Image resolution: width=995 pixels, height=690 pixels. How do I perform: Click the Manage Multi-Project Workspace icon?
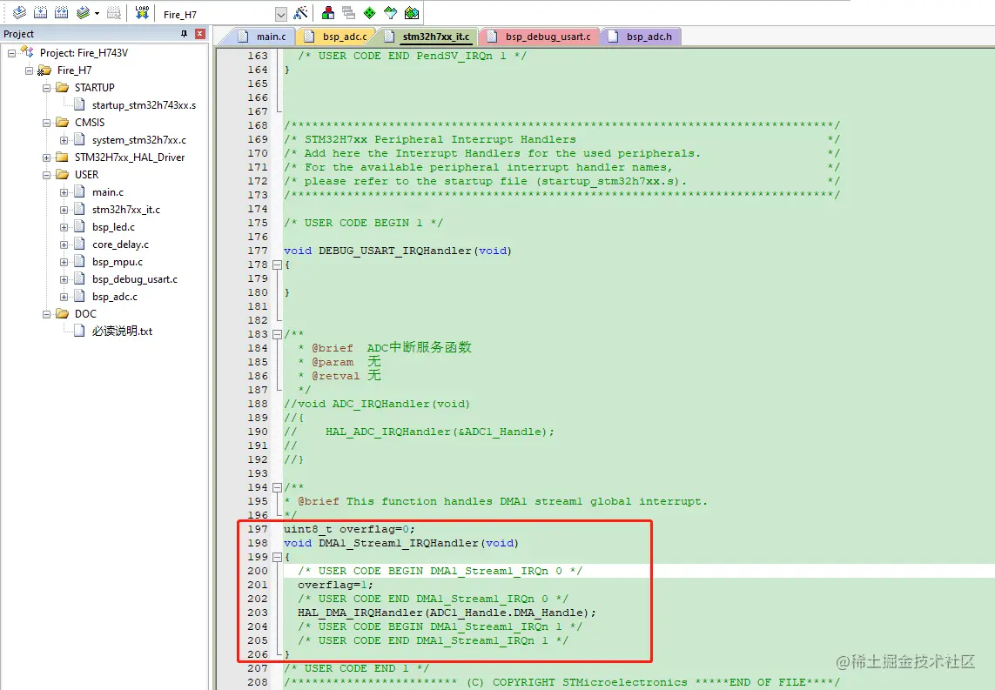click(x=348, y=13)
